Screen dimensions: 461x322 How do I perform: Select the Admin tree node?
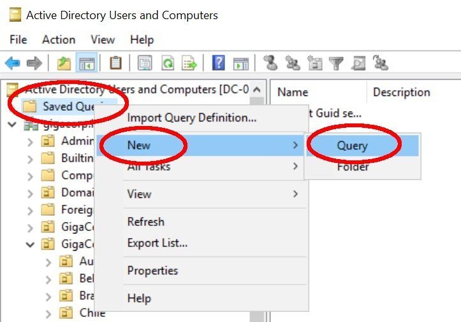point(77,141)
